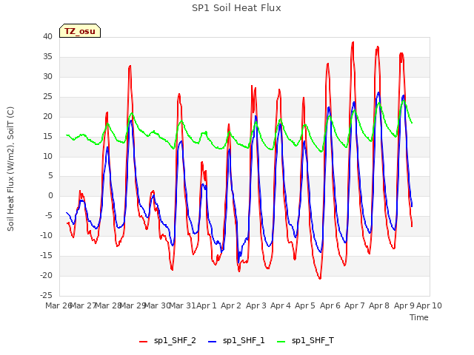Click the Apr 5 x-axis tick label

point(305,305)
